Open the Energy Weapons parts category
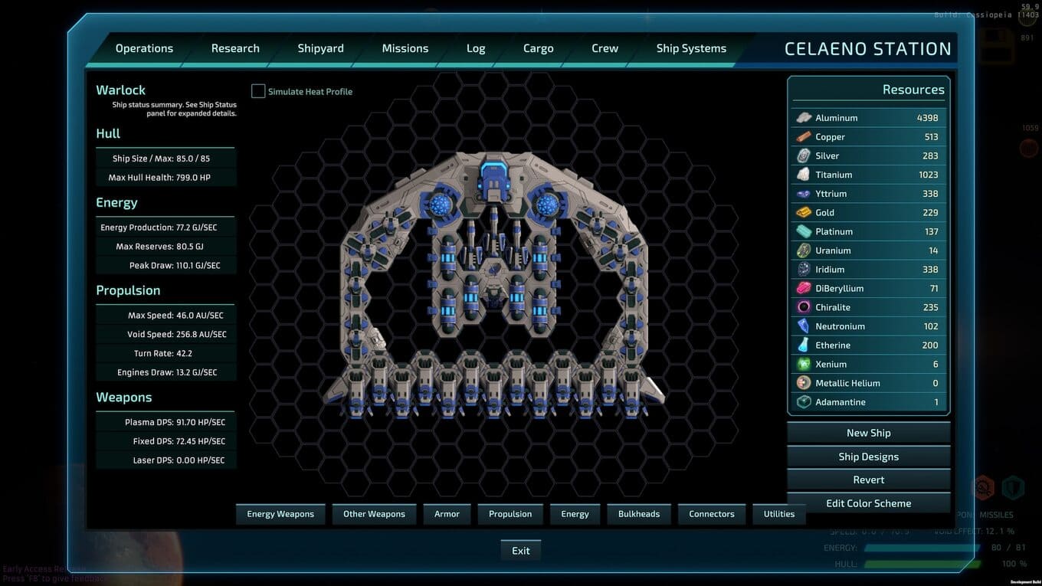 (280, 514)
